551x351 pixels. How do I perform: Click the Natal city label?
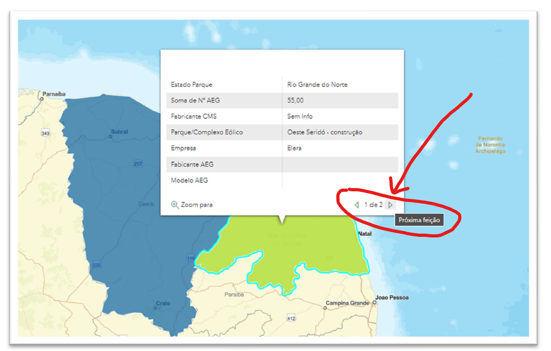click(365, 234)
